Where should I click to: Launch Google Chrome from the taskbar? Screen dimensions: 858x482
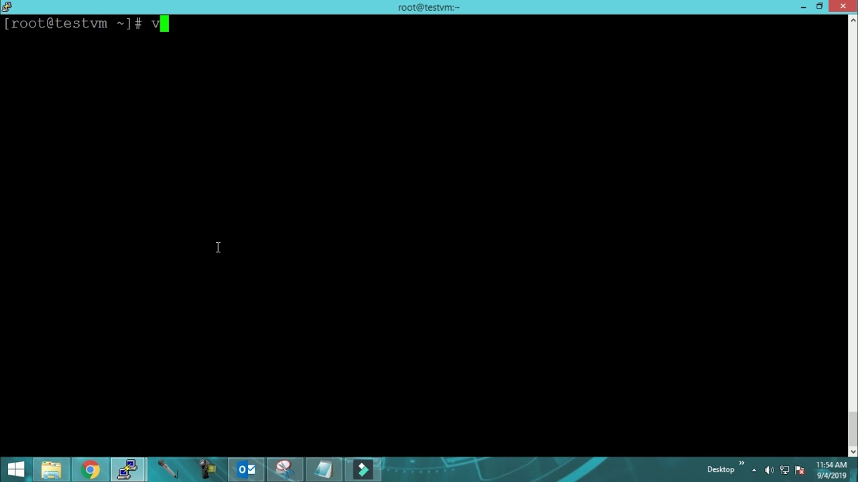(90, 469)
